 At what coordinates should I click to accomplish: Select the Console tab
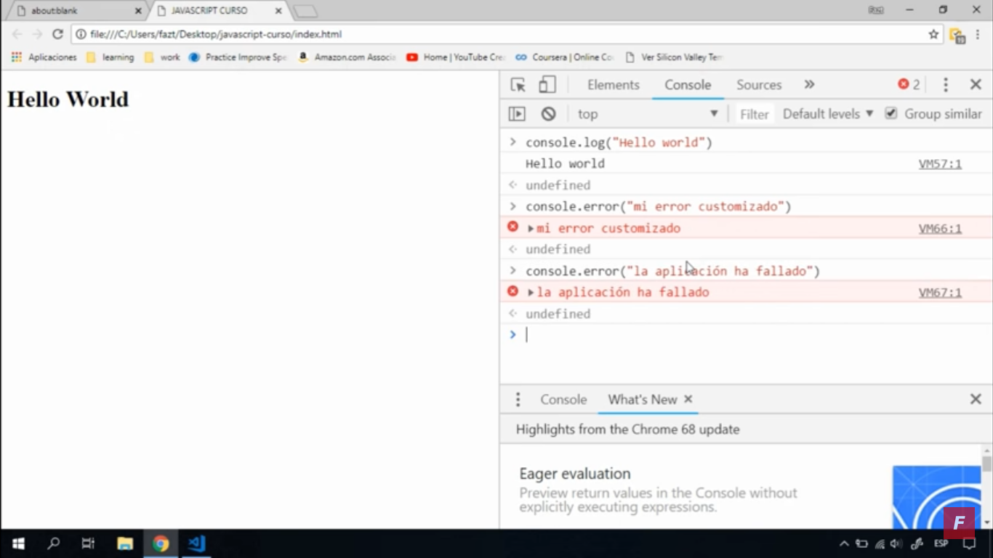click(688, 85)
